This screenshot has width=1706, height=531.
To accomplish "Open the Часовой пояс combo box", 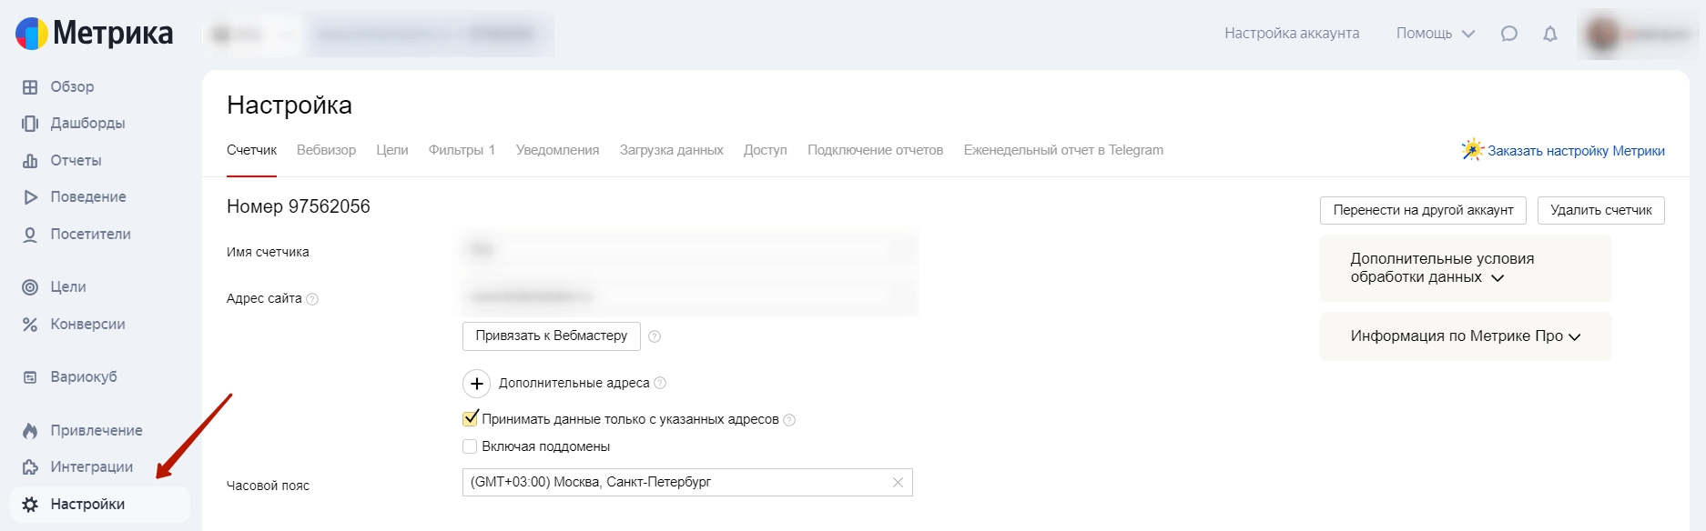I will click(x=687, y=483).
